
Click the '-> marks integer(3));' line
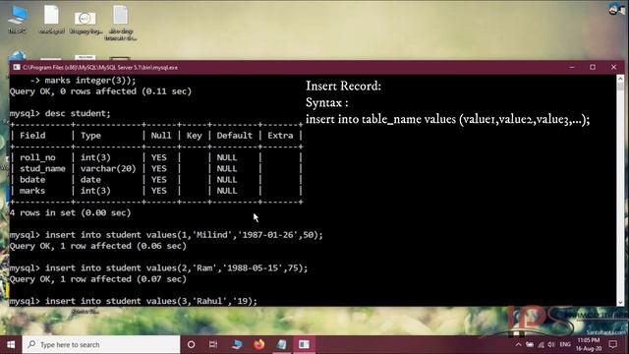coord(83,81)
